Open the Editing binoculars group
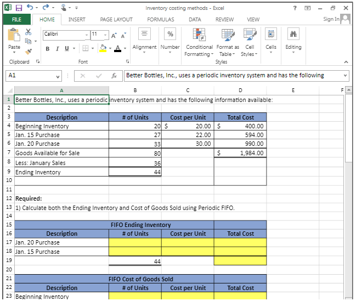This screenshot has width=356, height=301. pyautogui.click(x=293, y=41)
